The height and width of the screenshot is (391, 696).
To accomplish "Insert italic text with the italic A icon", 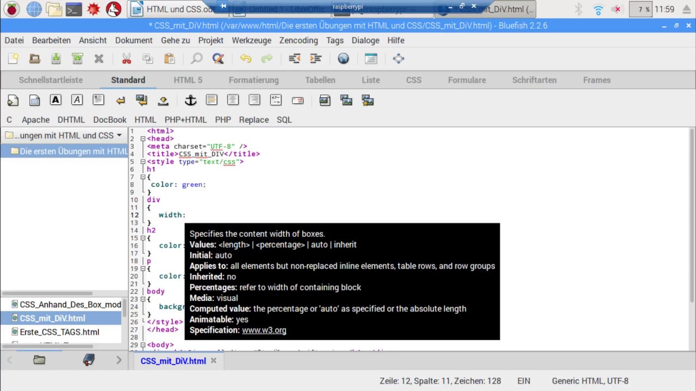I will 77,100.
